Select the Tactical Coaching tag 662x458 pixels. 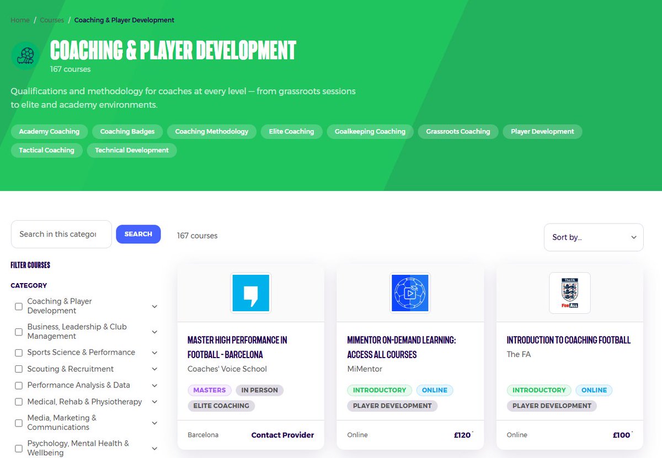tap(46, 150)
